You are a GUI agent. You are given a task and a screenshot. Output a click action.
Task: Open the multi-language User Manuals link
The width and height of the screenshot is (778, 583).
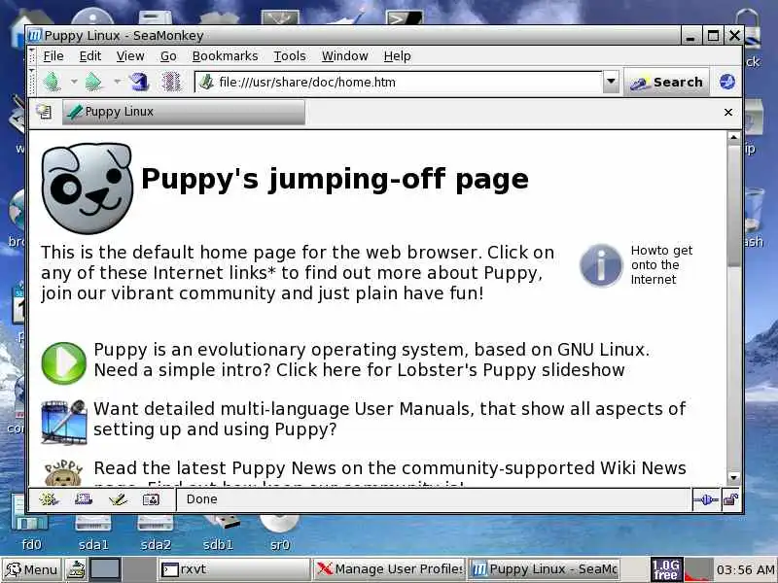pyautogui.click(x=390, y=419)
